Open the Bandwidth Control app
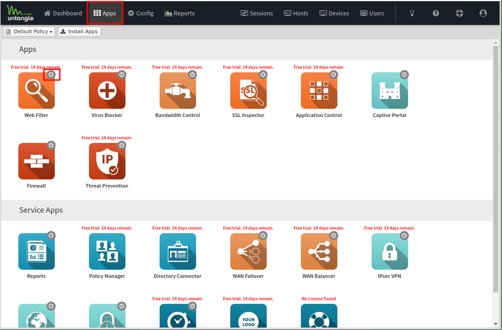 (178, 91)
